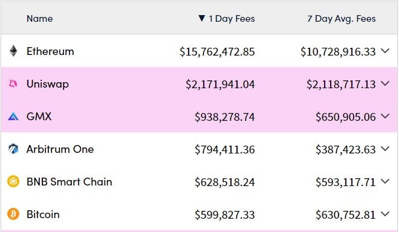Click the Arbitrum One logo icon
This screenshot has width=399, height=232.
[13, 149]
